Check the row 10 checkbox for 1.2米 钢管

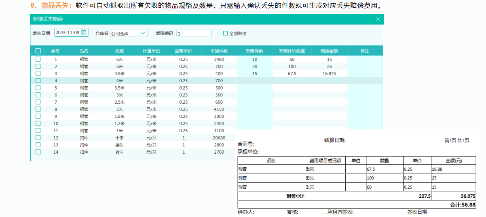click(x=38, y=123)
